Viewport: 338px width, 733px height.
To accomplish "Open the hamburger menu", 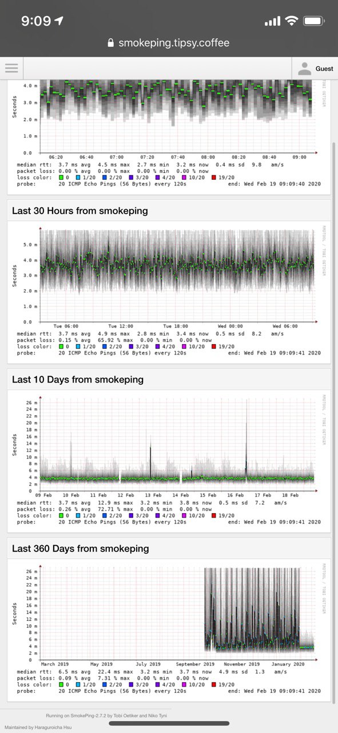I will [11, 68].
